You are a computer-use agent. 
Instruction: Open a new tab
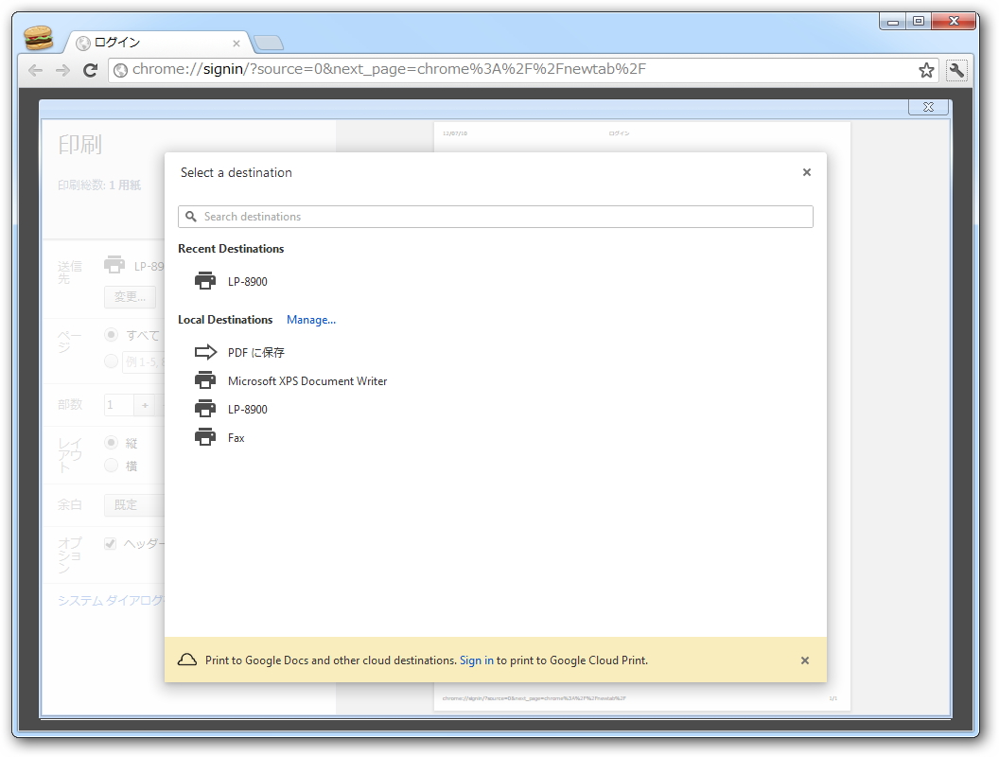pyautogui.click(x=269, y=43)
